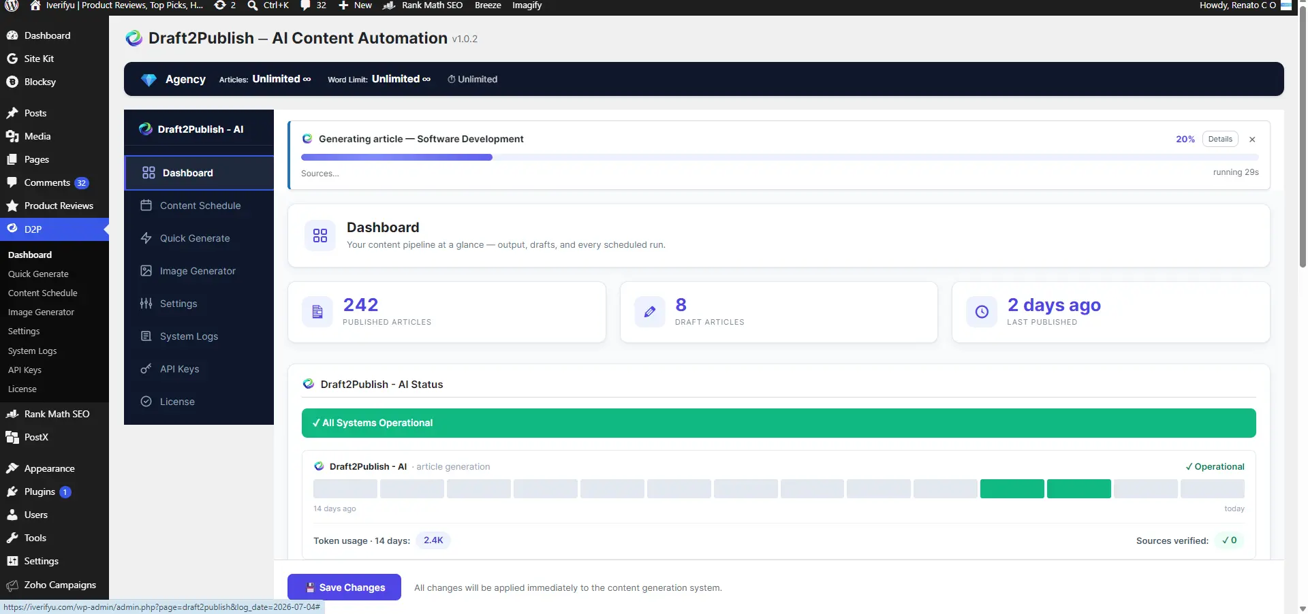Click the 242 published articles document icon

[x=317, y=312]
